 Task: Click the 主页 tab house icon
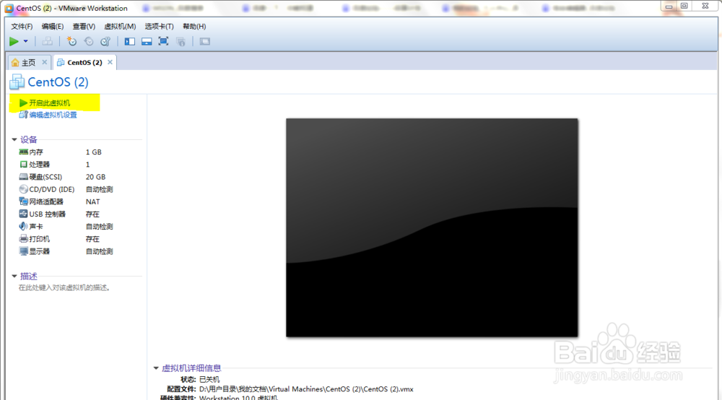click(x=16, y=63)
